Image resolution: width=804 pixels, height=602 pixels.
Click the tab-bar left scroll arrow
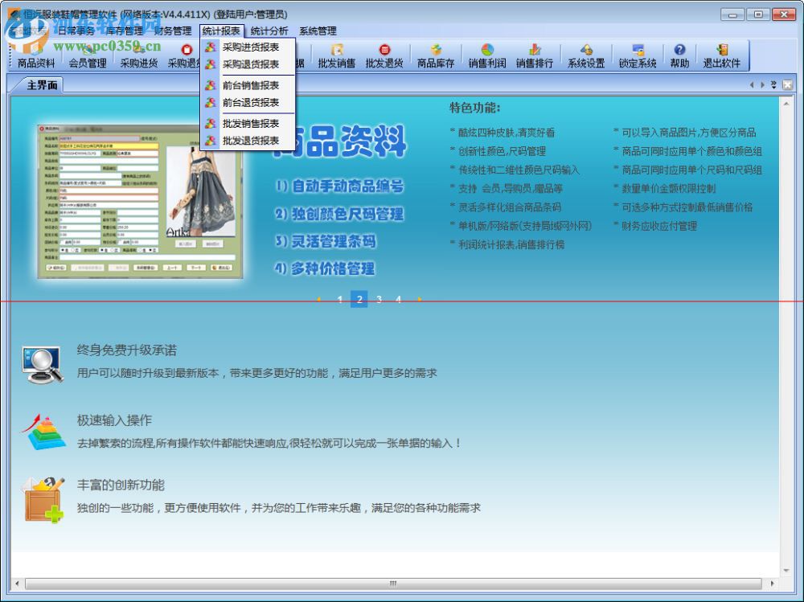[x=752, y=84]
